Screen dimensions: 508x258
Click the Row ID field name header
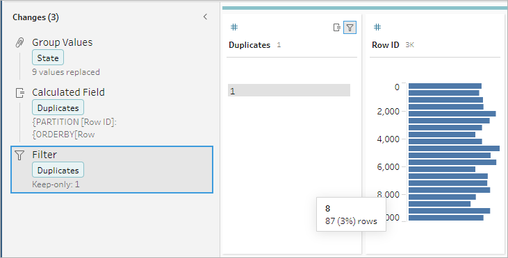[386, 45]
